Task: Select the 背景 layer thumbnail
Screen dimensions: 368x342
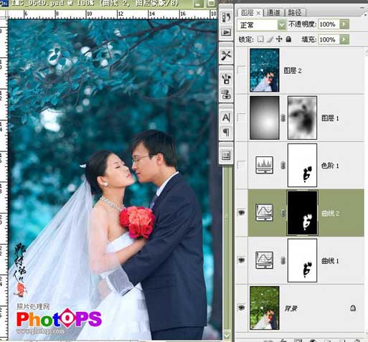Action: click(x=265, y=308)
